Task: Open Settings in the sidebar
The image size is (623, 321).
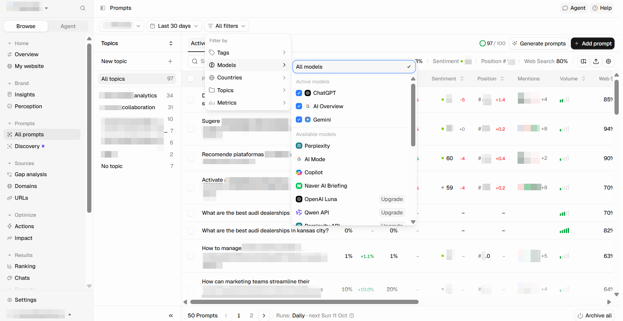Action: (x=26, y=300)
